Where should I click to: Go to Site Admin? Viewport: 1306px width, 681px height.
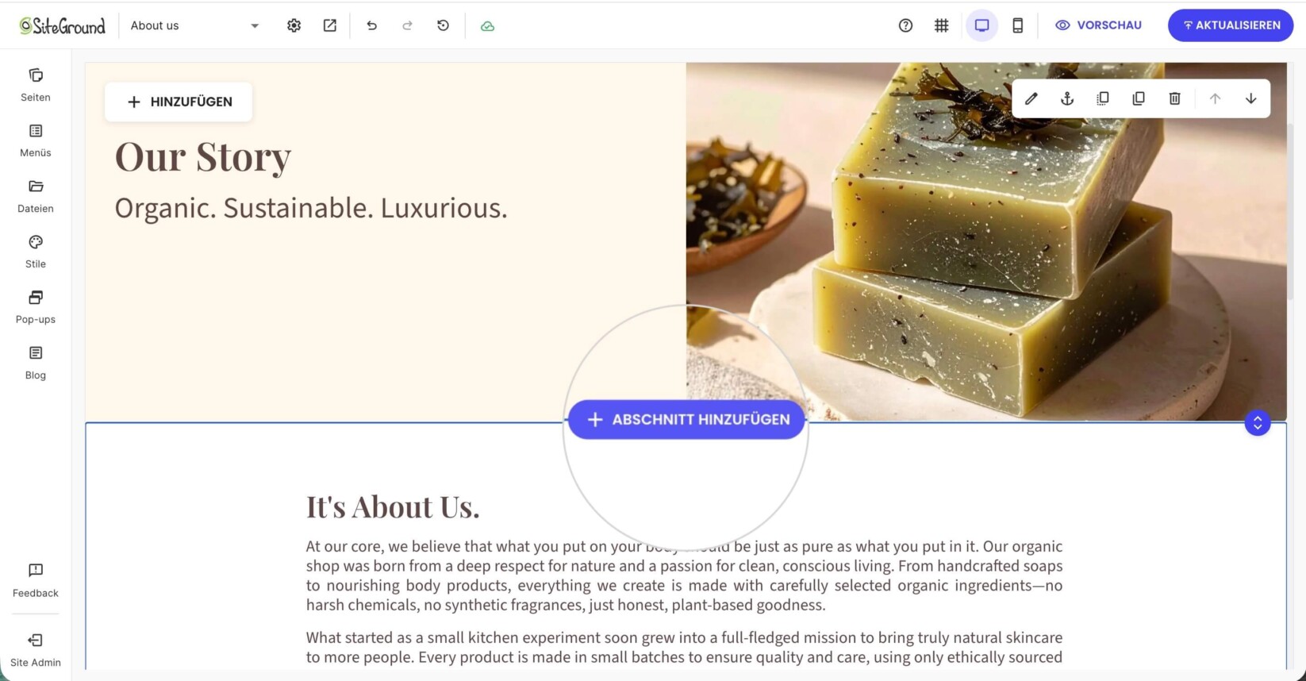(x=36, y=650)
